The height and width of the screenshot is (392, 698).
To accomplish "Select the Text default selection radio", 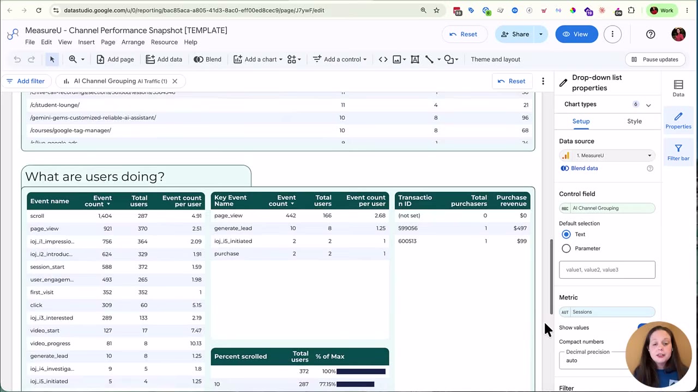I will [566, 234].
